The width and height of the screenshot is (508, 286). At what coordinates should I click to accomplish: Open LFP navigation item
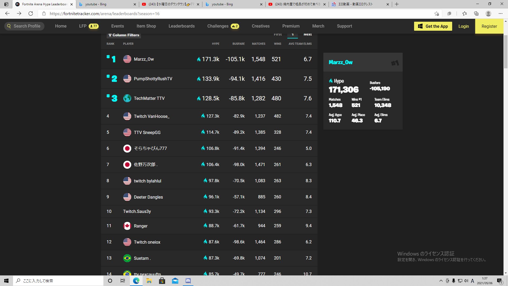[x=89, y=26]
